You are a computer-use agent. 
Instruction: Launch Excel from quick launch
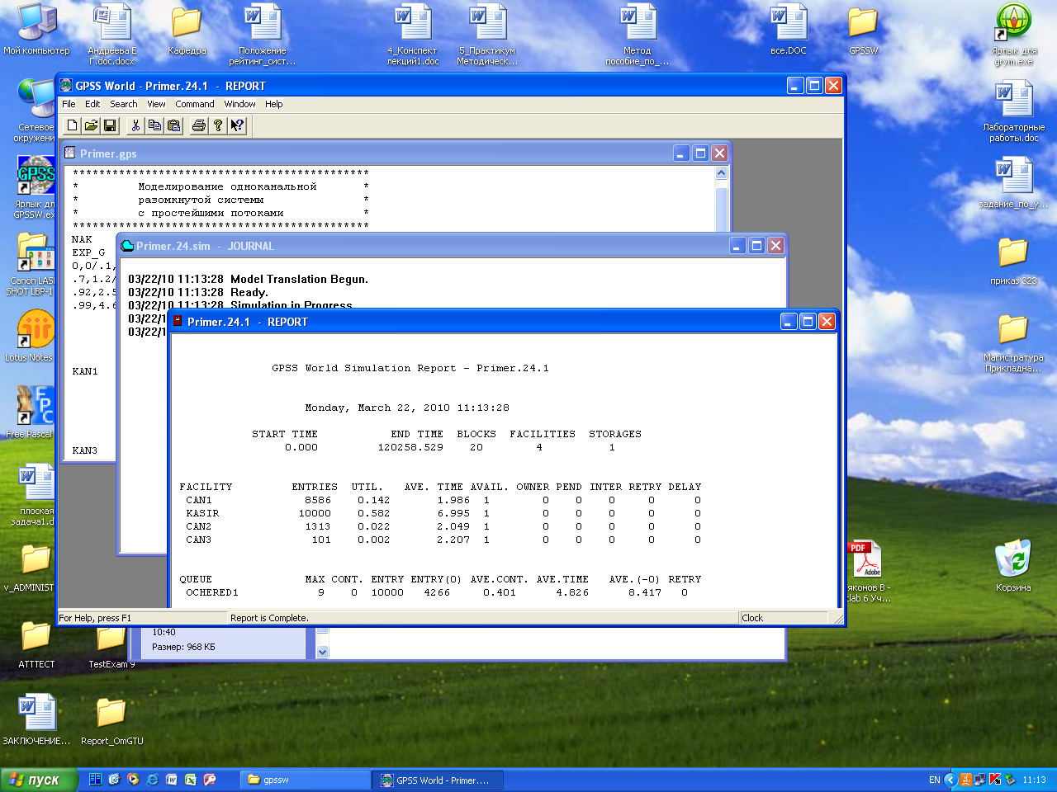(191, 780)
